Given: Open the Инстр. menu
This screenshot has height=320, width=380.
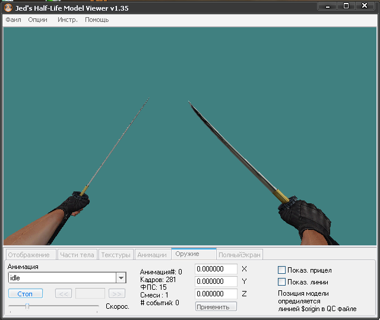Looking at the screenshot, I should (68, 20).
